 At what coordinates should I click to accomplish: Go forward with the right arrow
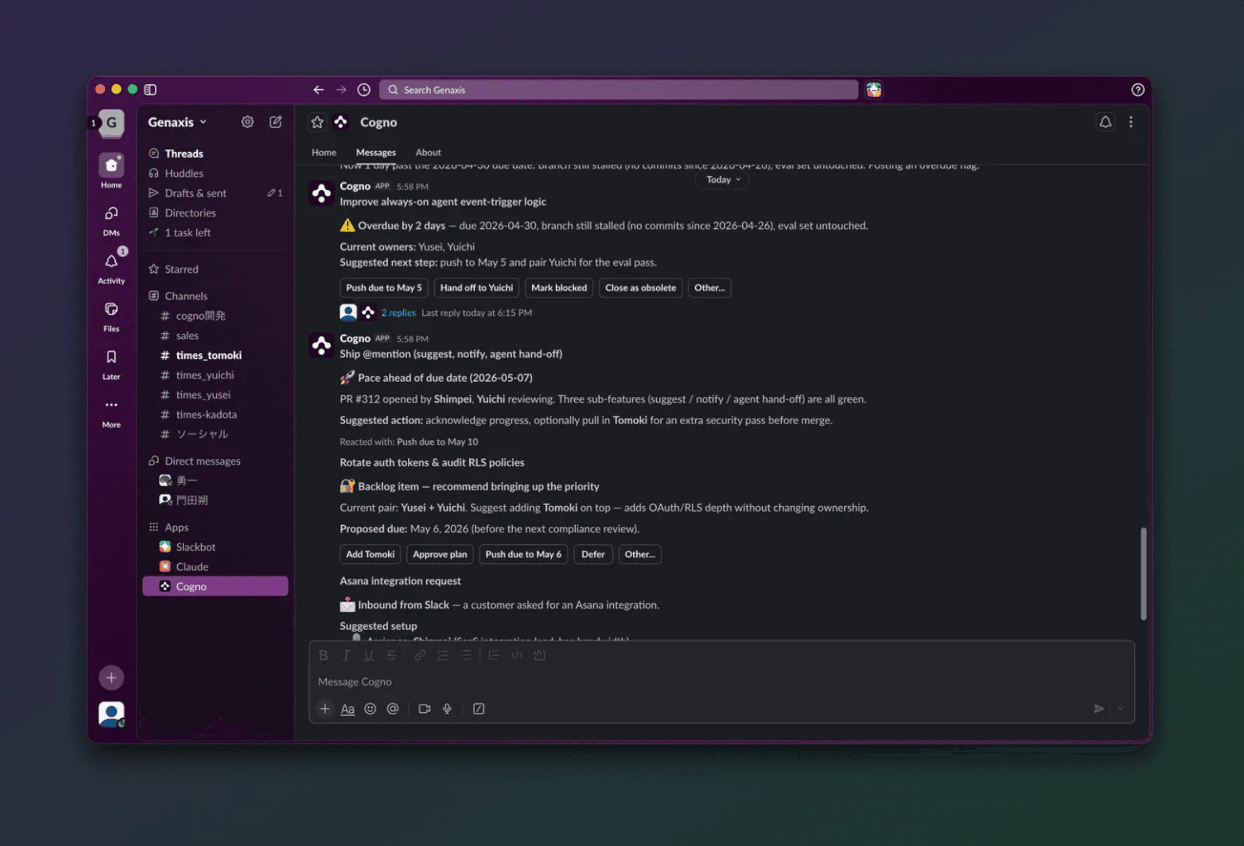[x=341, y=90]
